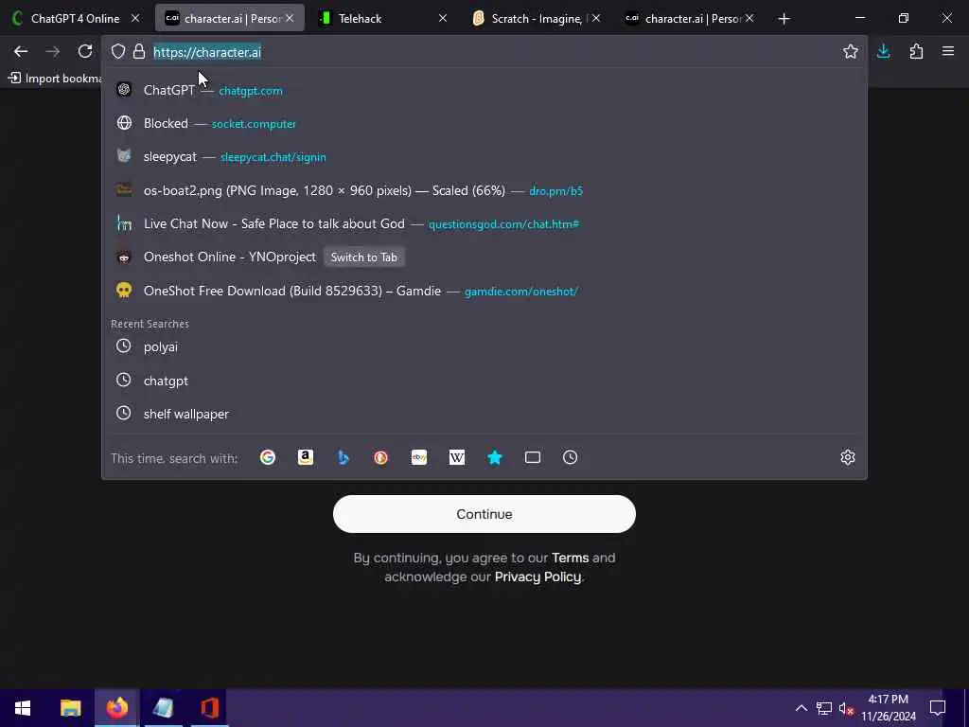Search this time with DuckDuckGo
Screen dimensions: 969x727
(x=380, y=457)
